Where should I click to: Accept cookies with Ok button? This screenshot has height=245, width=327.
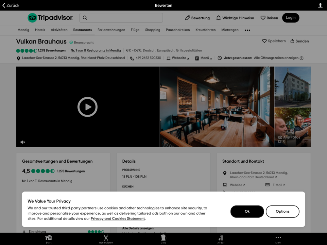pos(247,211)
